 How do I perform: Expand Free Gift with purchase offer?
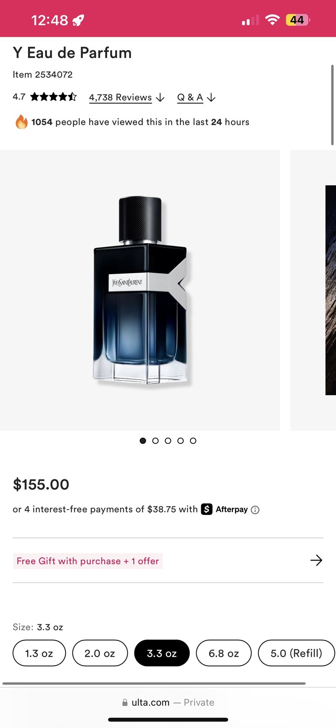coord(88,561)
